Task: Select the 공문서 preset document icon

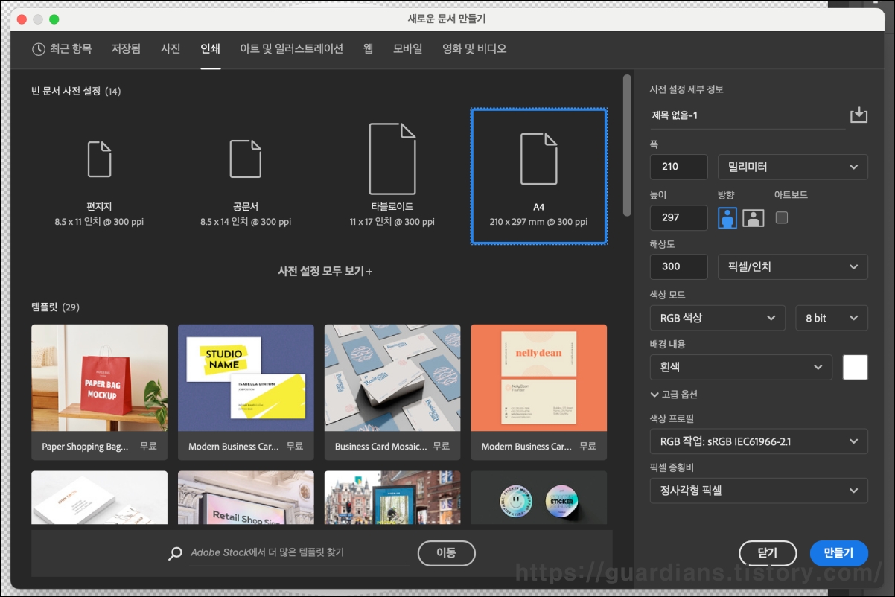Action: (x=245, y=159)
